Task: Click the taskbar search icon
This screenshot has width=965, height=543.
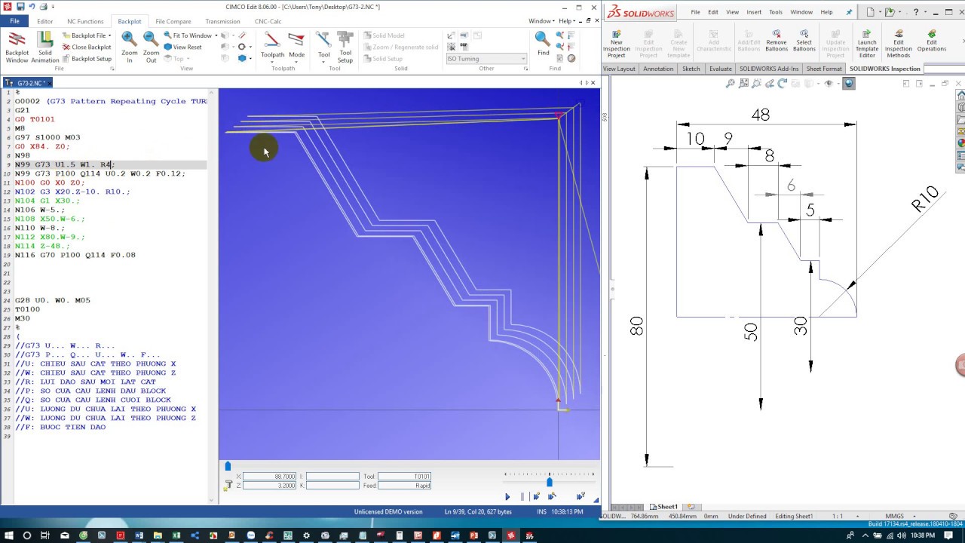Action: pyautogui.click(x=27, y=535)
